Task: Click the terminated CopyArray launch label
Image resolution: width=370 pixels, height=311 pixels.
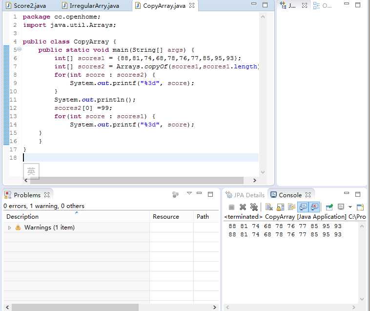Action: (295, 217)
